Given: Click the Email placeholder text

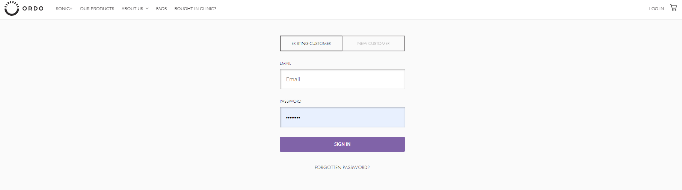Looking at the screenshot, I should point(293,79).
